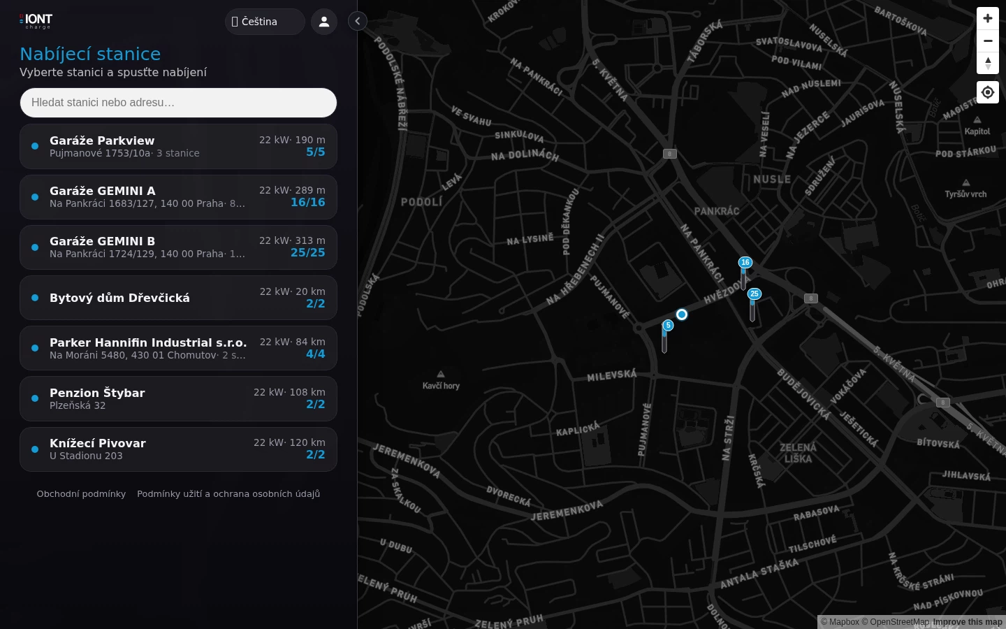Click the Kapitol label on the map

(977, 126)
